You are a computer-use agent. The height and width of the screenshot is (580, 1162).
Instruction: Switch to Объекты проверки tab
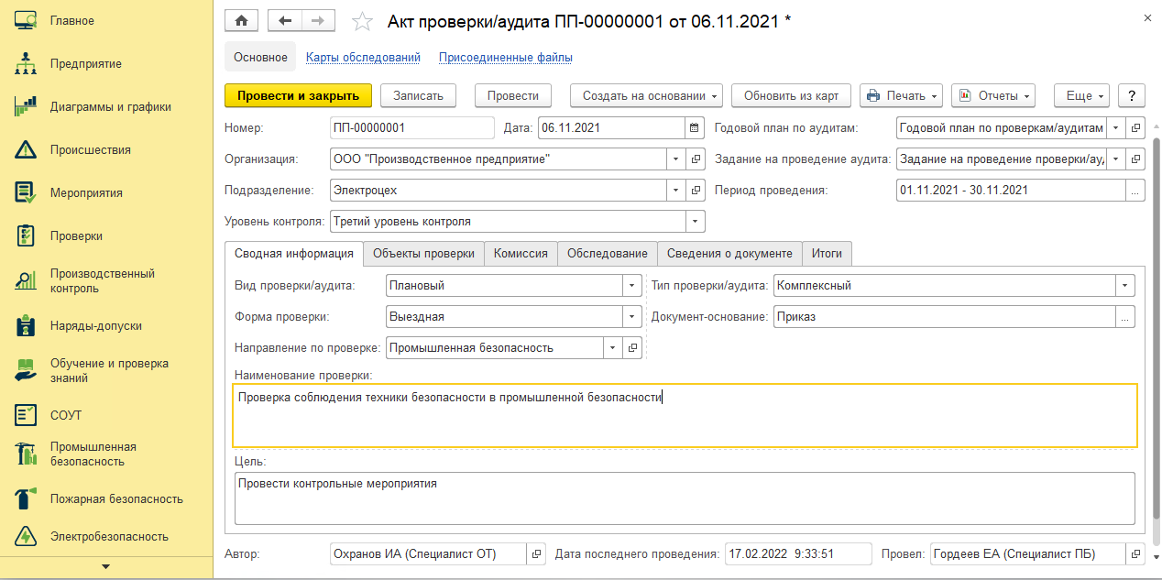tap(423, 254)
